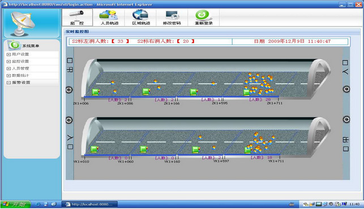Open 人员轨迹 personnel track icon

click(109, 18)
